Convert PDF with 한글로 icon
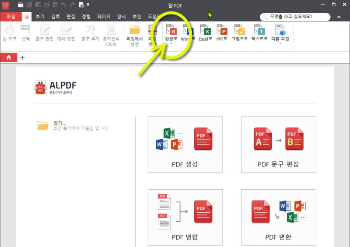The height and width of the screenshot is (247, 350). click(171, 30)
